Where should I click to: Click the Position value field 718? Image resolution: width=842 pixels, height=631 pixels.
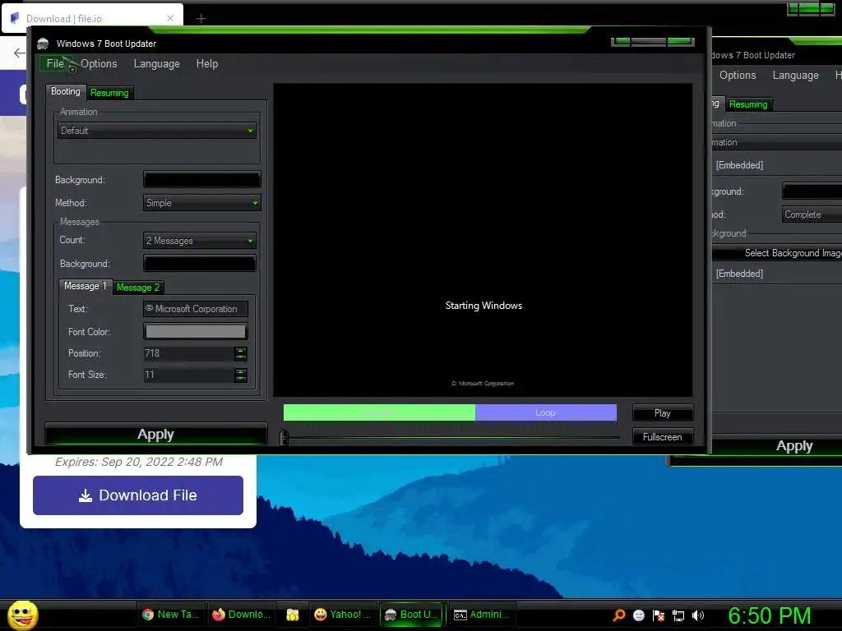[x=188, y=353]
